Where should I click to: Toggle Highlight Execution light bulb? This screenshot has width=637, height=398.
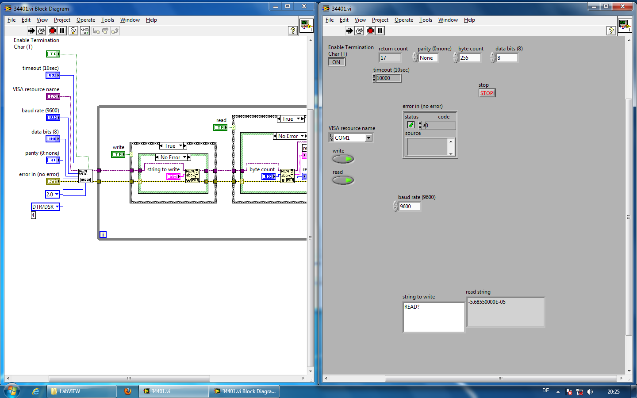coord(73,31)
